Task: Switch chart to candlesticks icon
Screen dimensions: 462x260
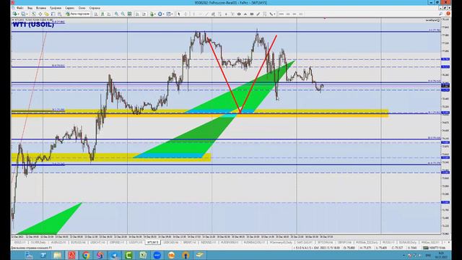Action: click(x=103, y=14)
